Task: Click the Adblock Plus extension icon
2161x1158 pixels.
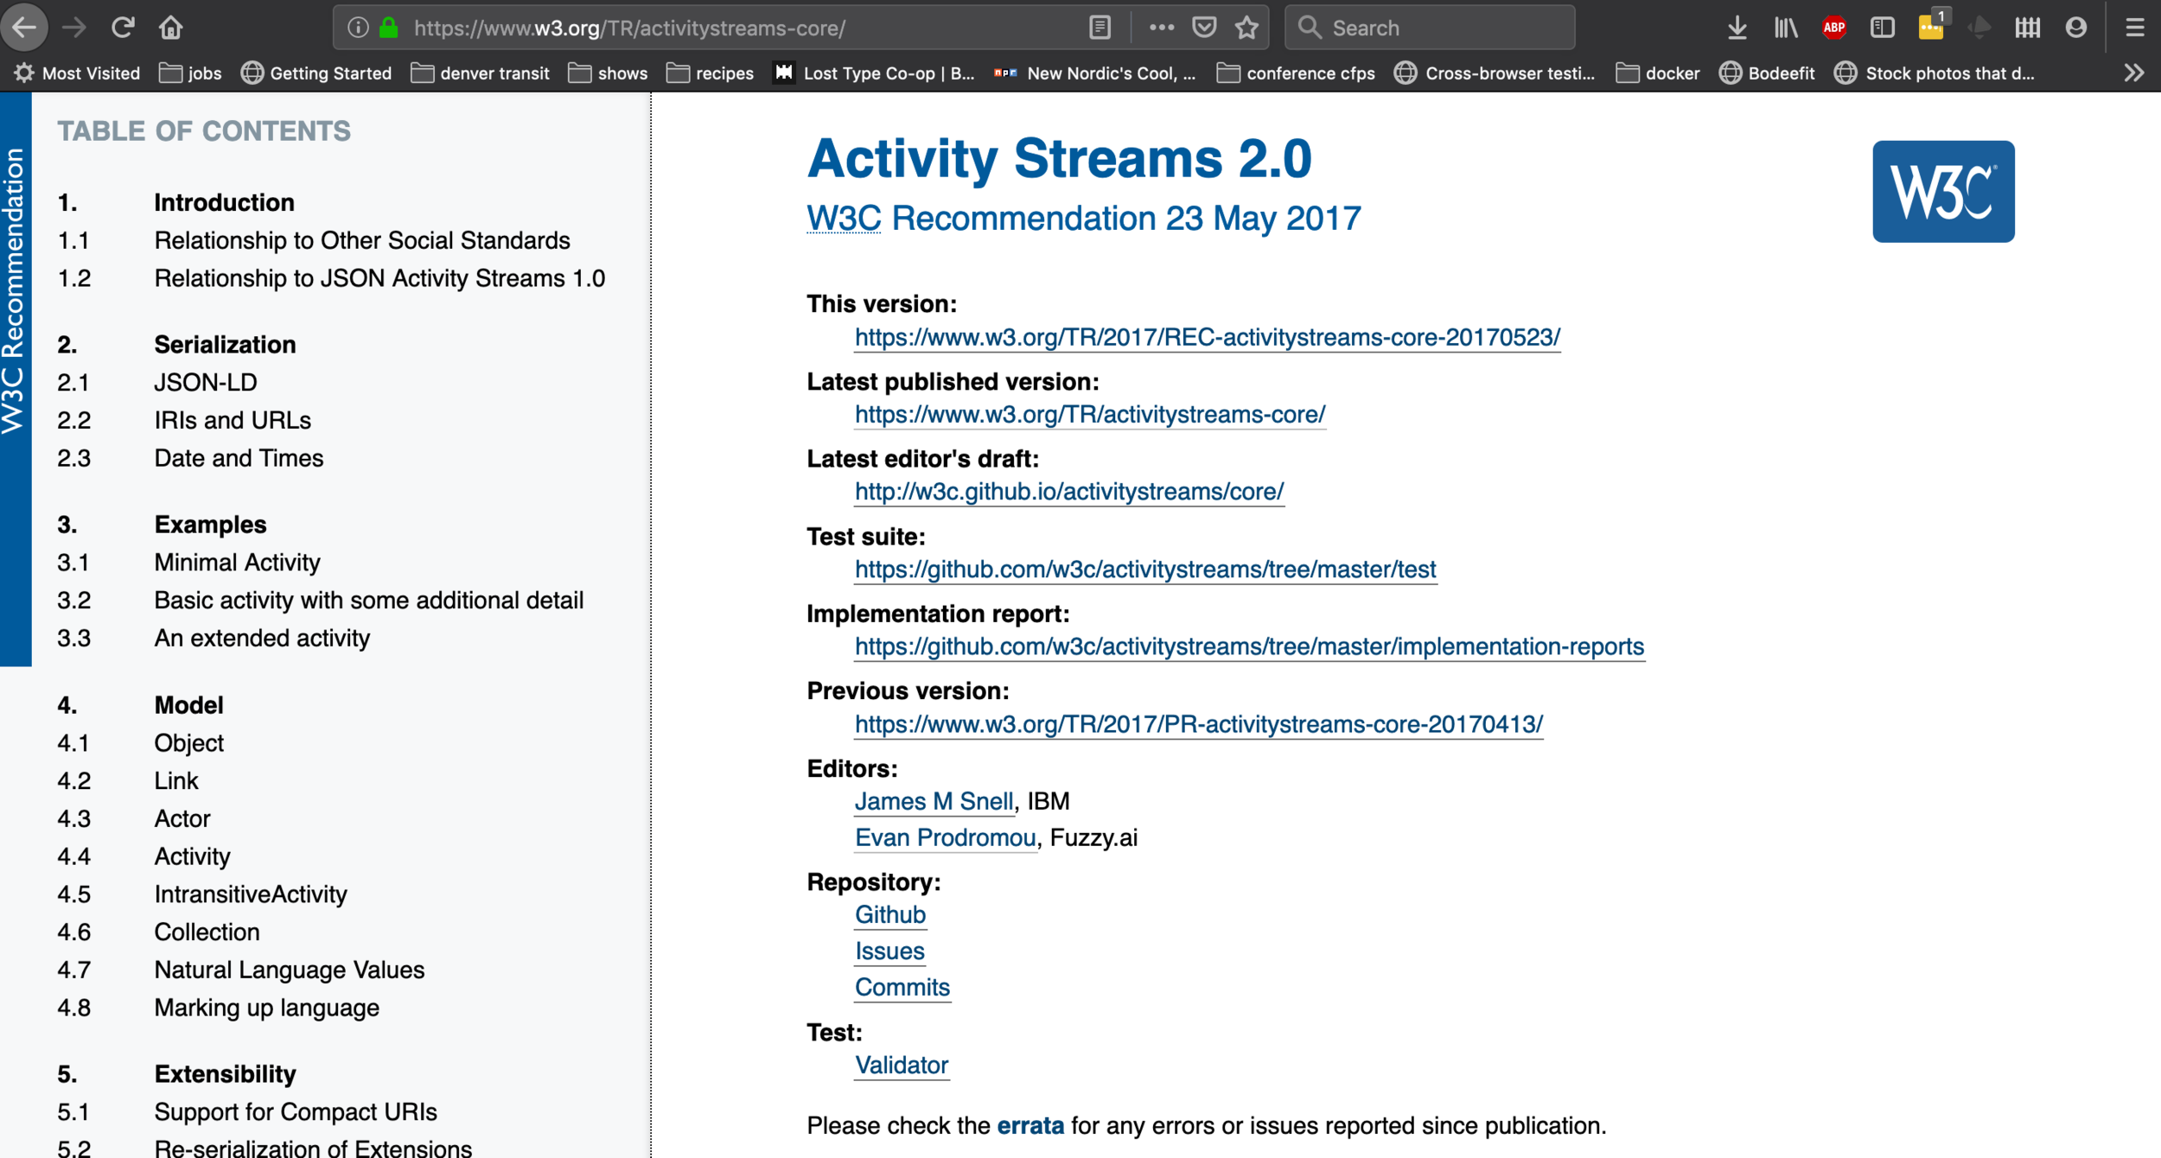Action: [1833, 28]
